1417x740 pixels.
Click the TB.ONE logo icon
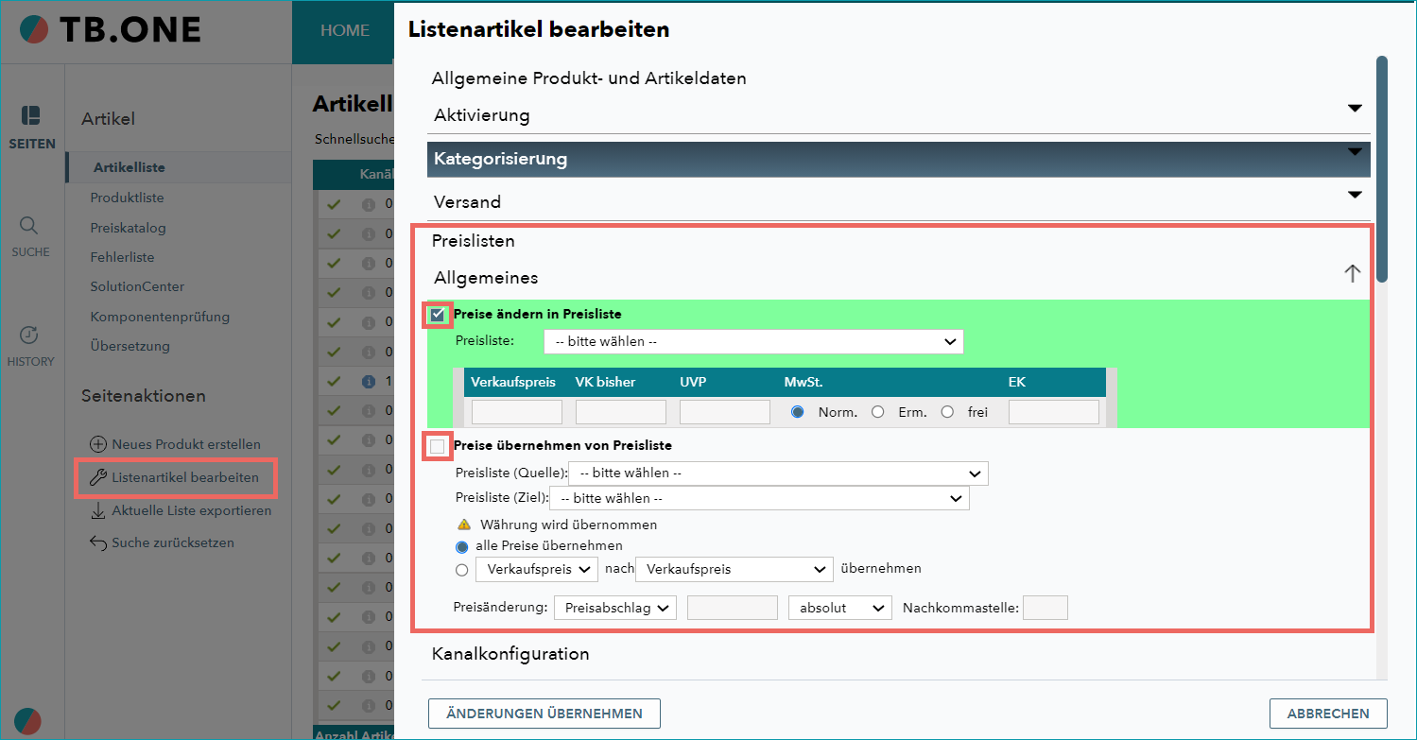pyautogui.click(x=32, y=30)
